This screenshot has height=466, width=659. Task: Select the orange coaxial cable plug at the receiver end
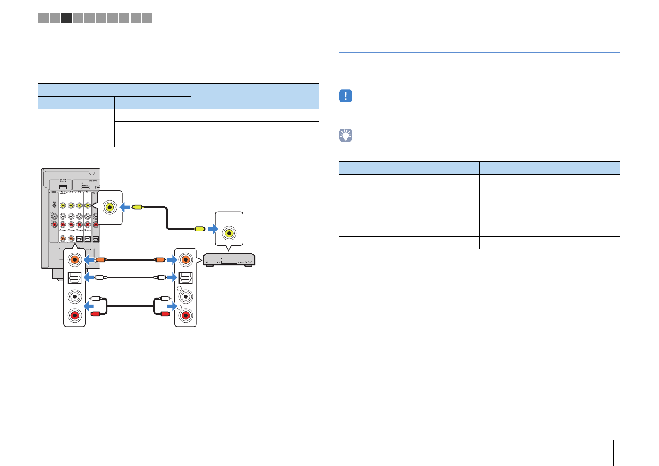tap(101, 260)
